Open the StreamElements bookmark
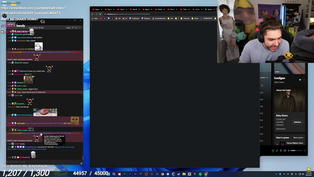Viewport: 314px width, 177px height. pyautogui.click(x=159, y=19)
